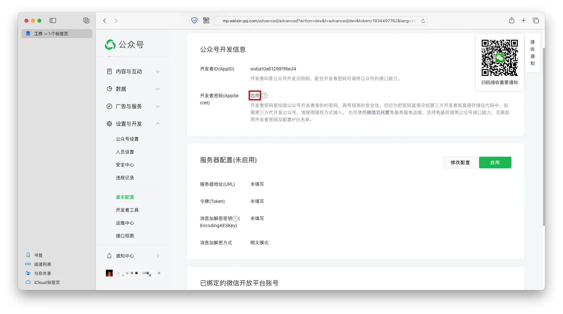This screenshot has height=314, width=563.
Task: Click the green 启用 button
Action: (495, 162)
